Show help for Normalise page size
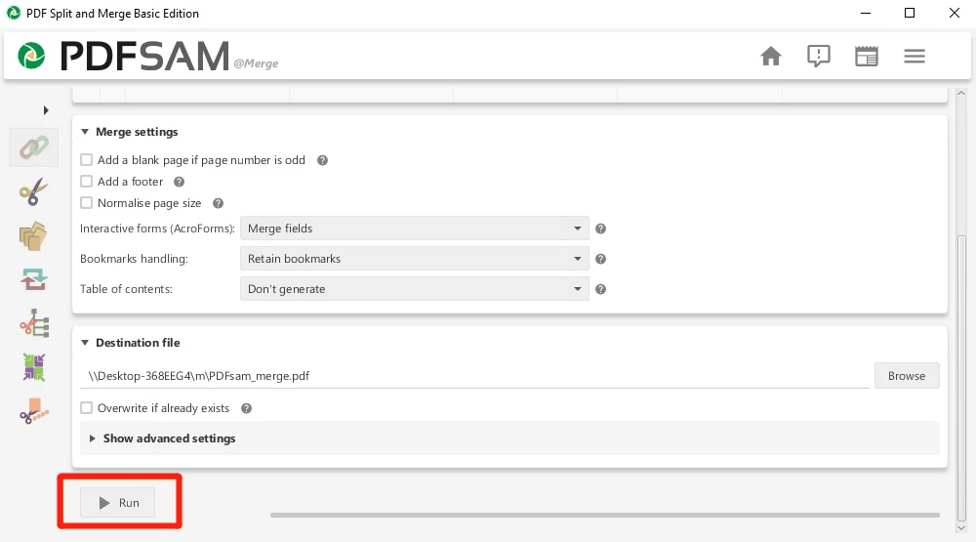This screenshot has width=976, height=542. coord(218,203)
